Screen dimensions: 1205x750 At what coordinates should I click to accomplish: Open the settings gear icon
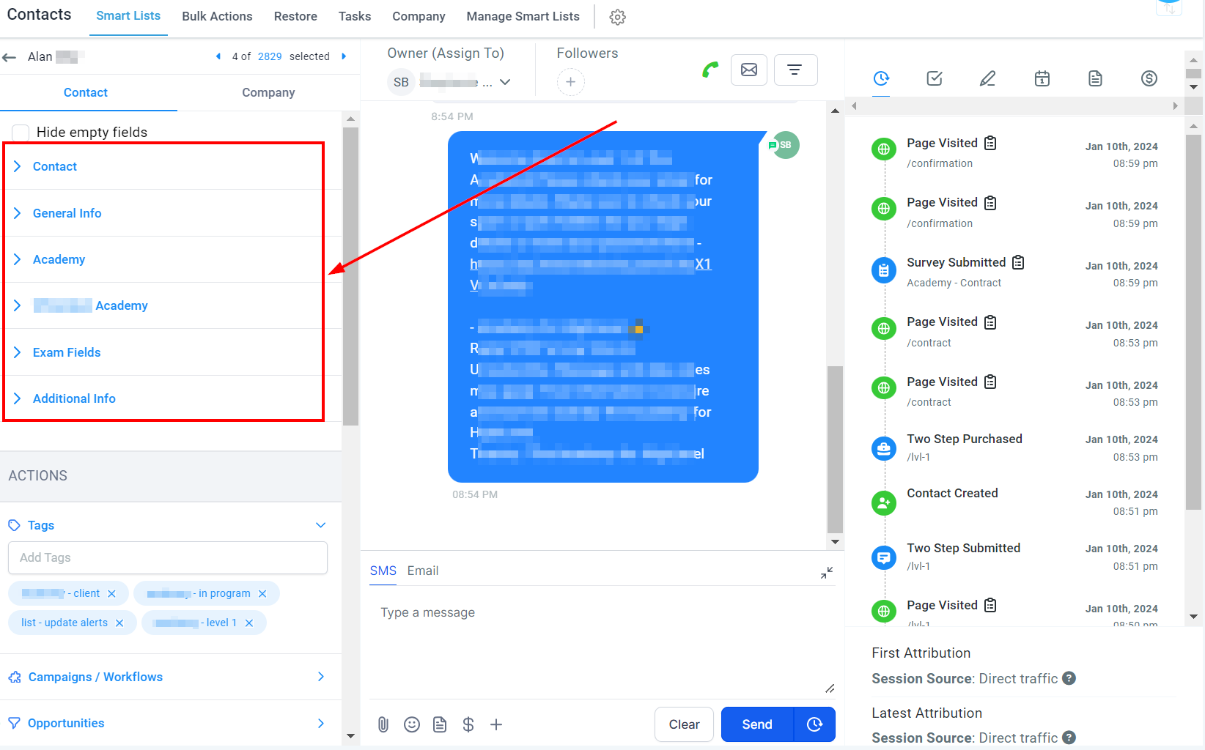click(618, 17)
